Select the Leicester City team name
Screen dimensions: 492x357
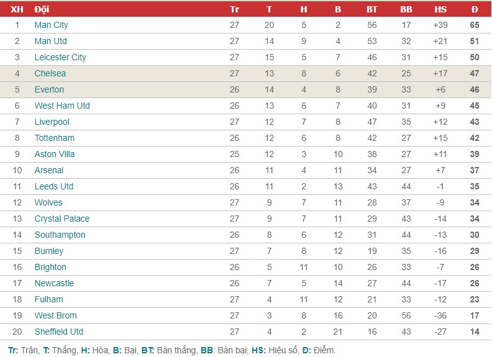click(60, 57)
